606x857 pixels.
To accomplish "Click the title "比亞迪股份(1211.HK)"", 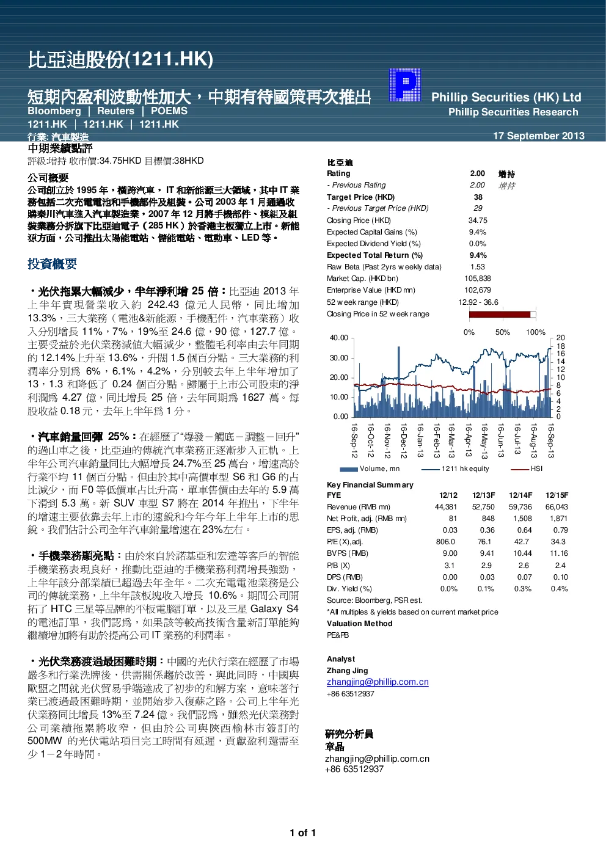I will (120, 59).
